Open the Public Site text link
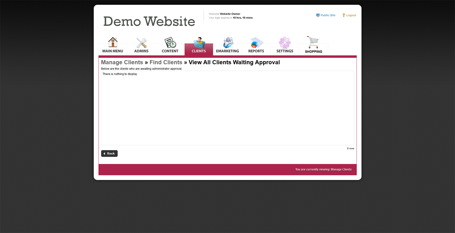Viewport: 455px width, 233px height. click(x=328, y=15)
